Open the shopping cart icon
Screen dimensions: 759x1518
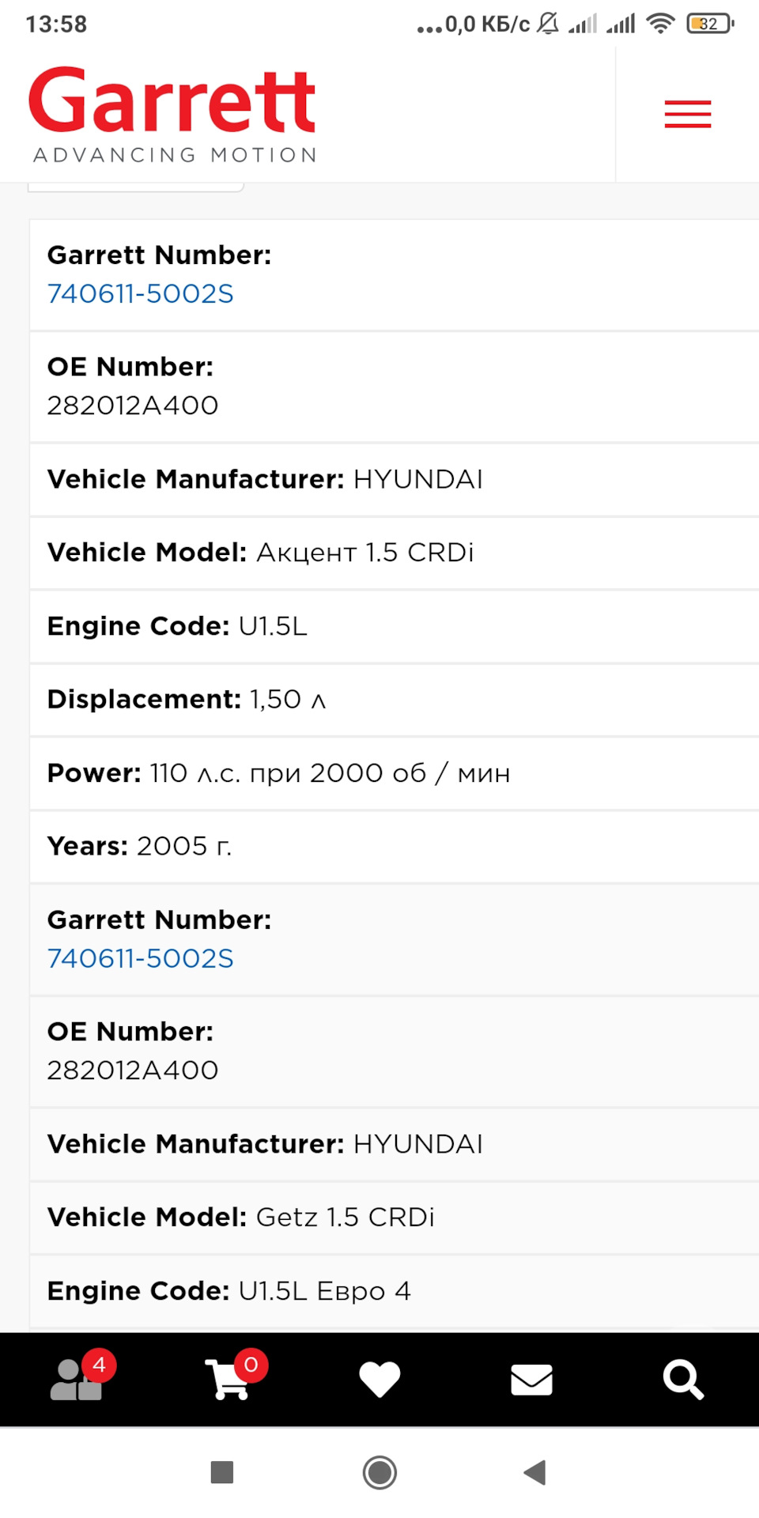click(x=228, y=1380)
